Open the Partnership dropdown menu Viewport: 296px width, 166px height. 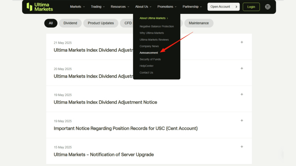click(x=192, y=7)
